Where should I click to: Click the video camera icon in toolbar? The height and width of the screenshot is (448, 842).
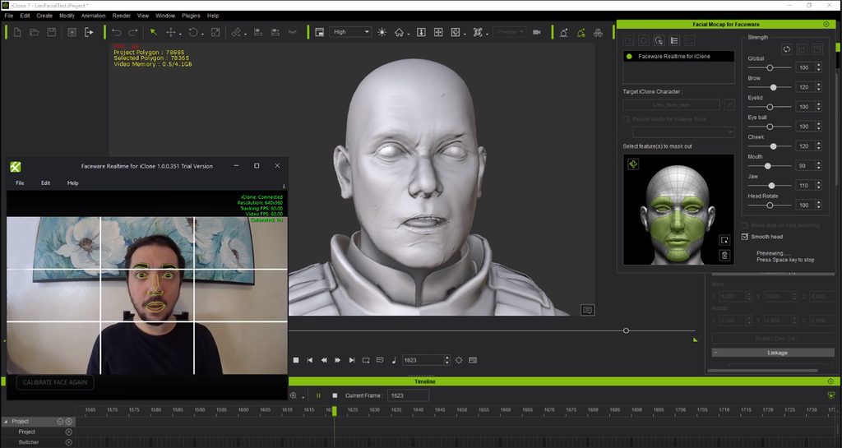537,32
